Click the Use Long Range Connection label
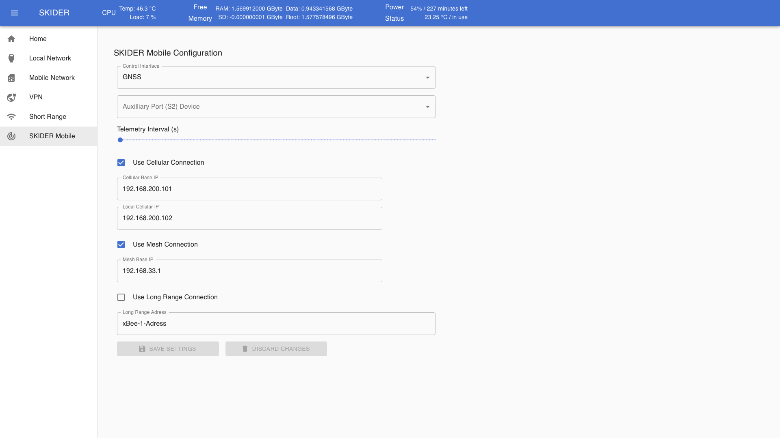The image size is (780, 438). (175, 297)
